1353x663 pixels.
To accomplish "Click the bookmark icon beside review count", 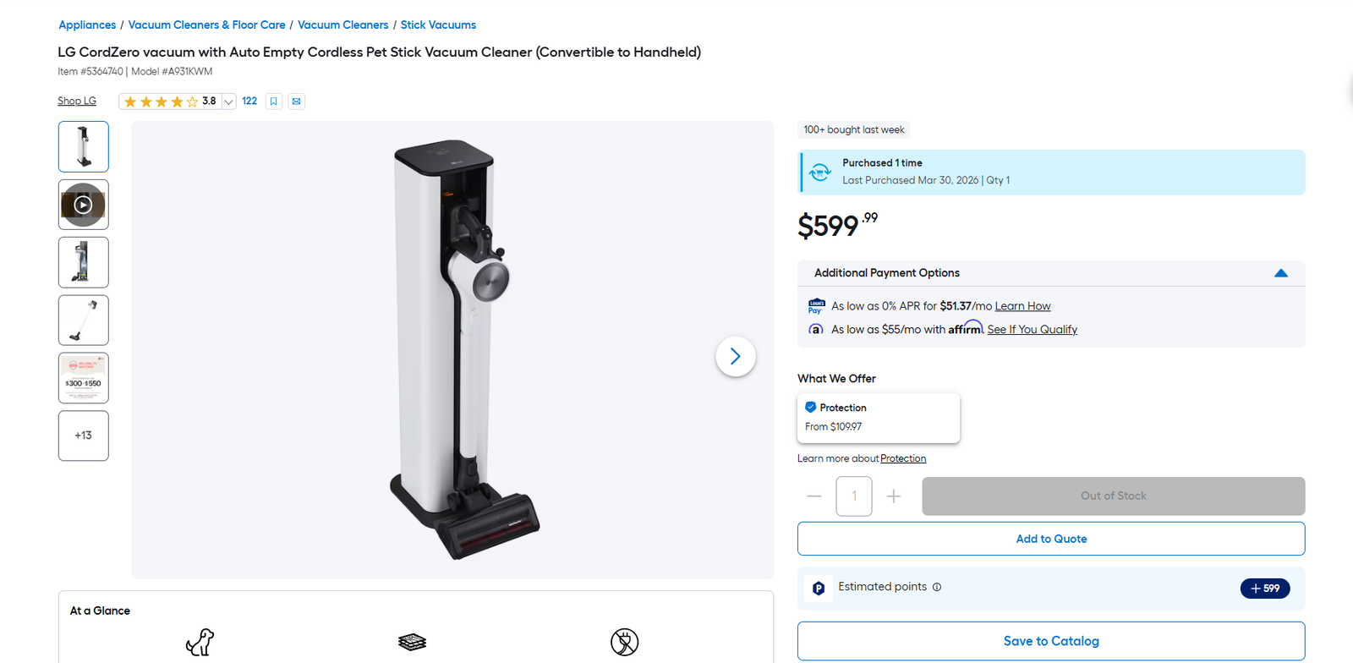I will (x=273, y=101).
